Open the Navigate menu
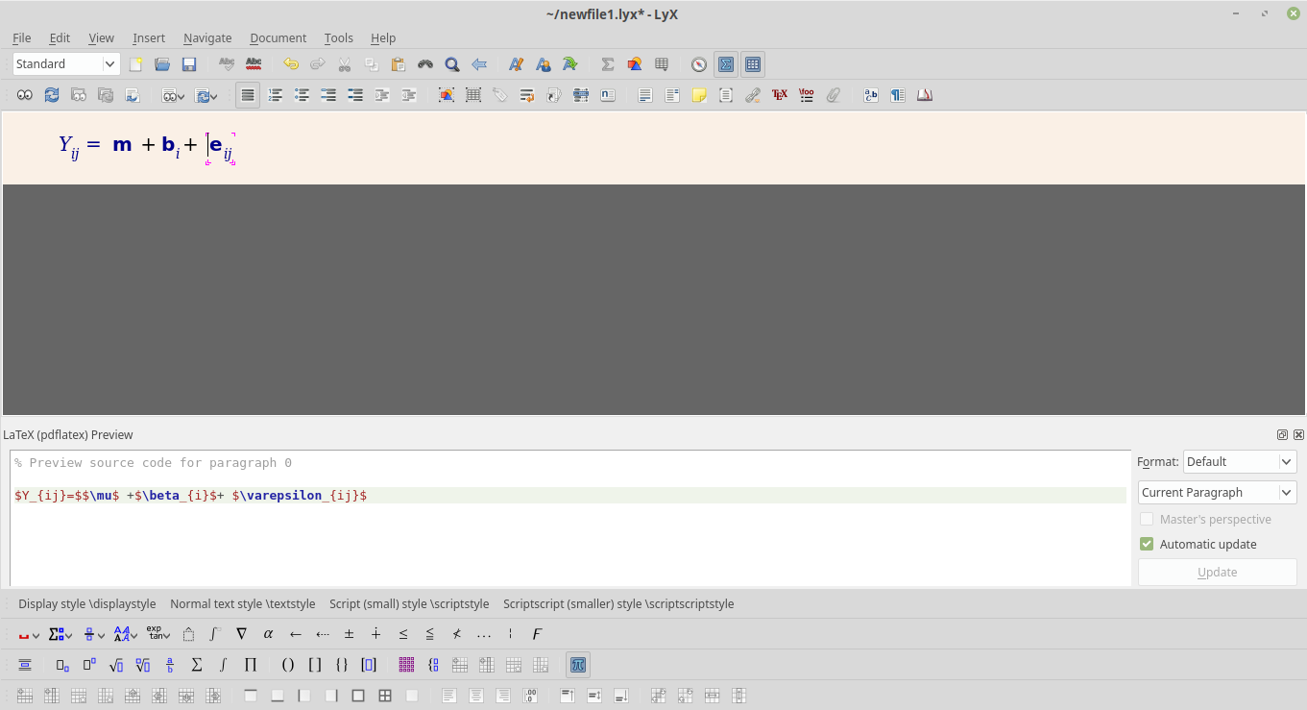The image size is (1307, 710). click(207, 38)
